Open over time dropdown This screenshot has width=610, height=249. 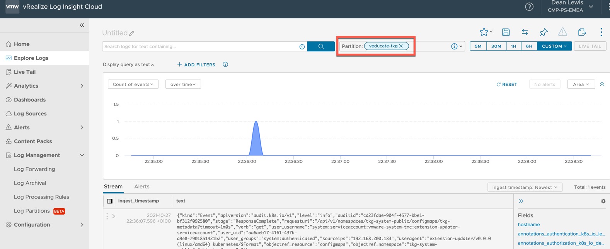click(x=183, y=84)
